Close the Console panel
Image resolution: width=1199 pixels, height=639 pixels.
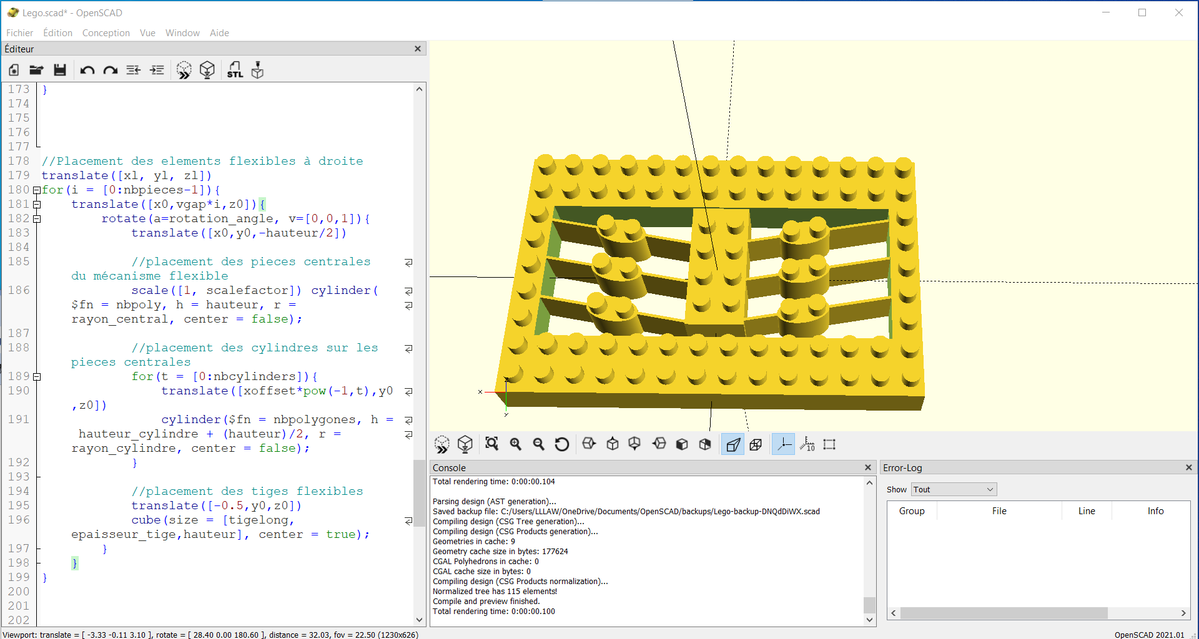click(867, 467)
